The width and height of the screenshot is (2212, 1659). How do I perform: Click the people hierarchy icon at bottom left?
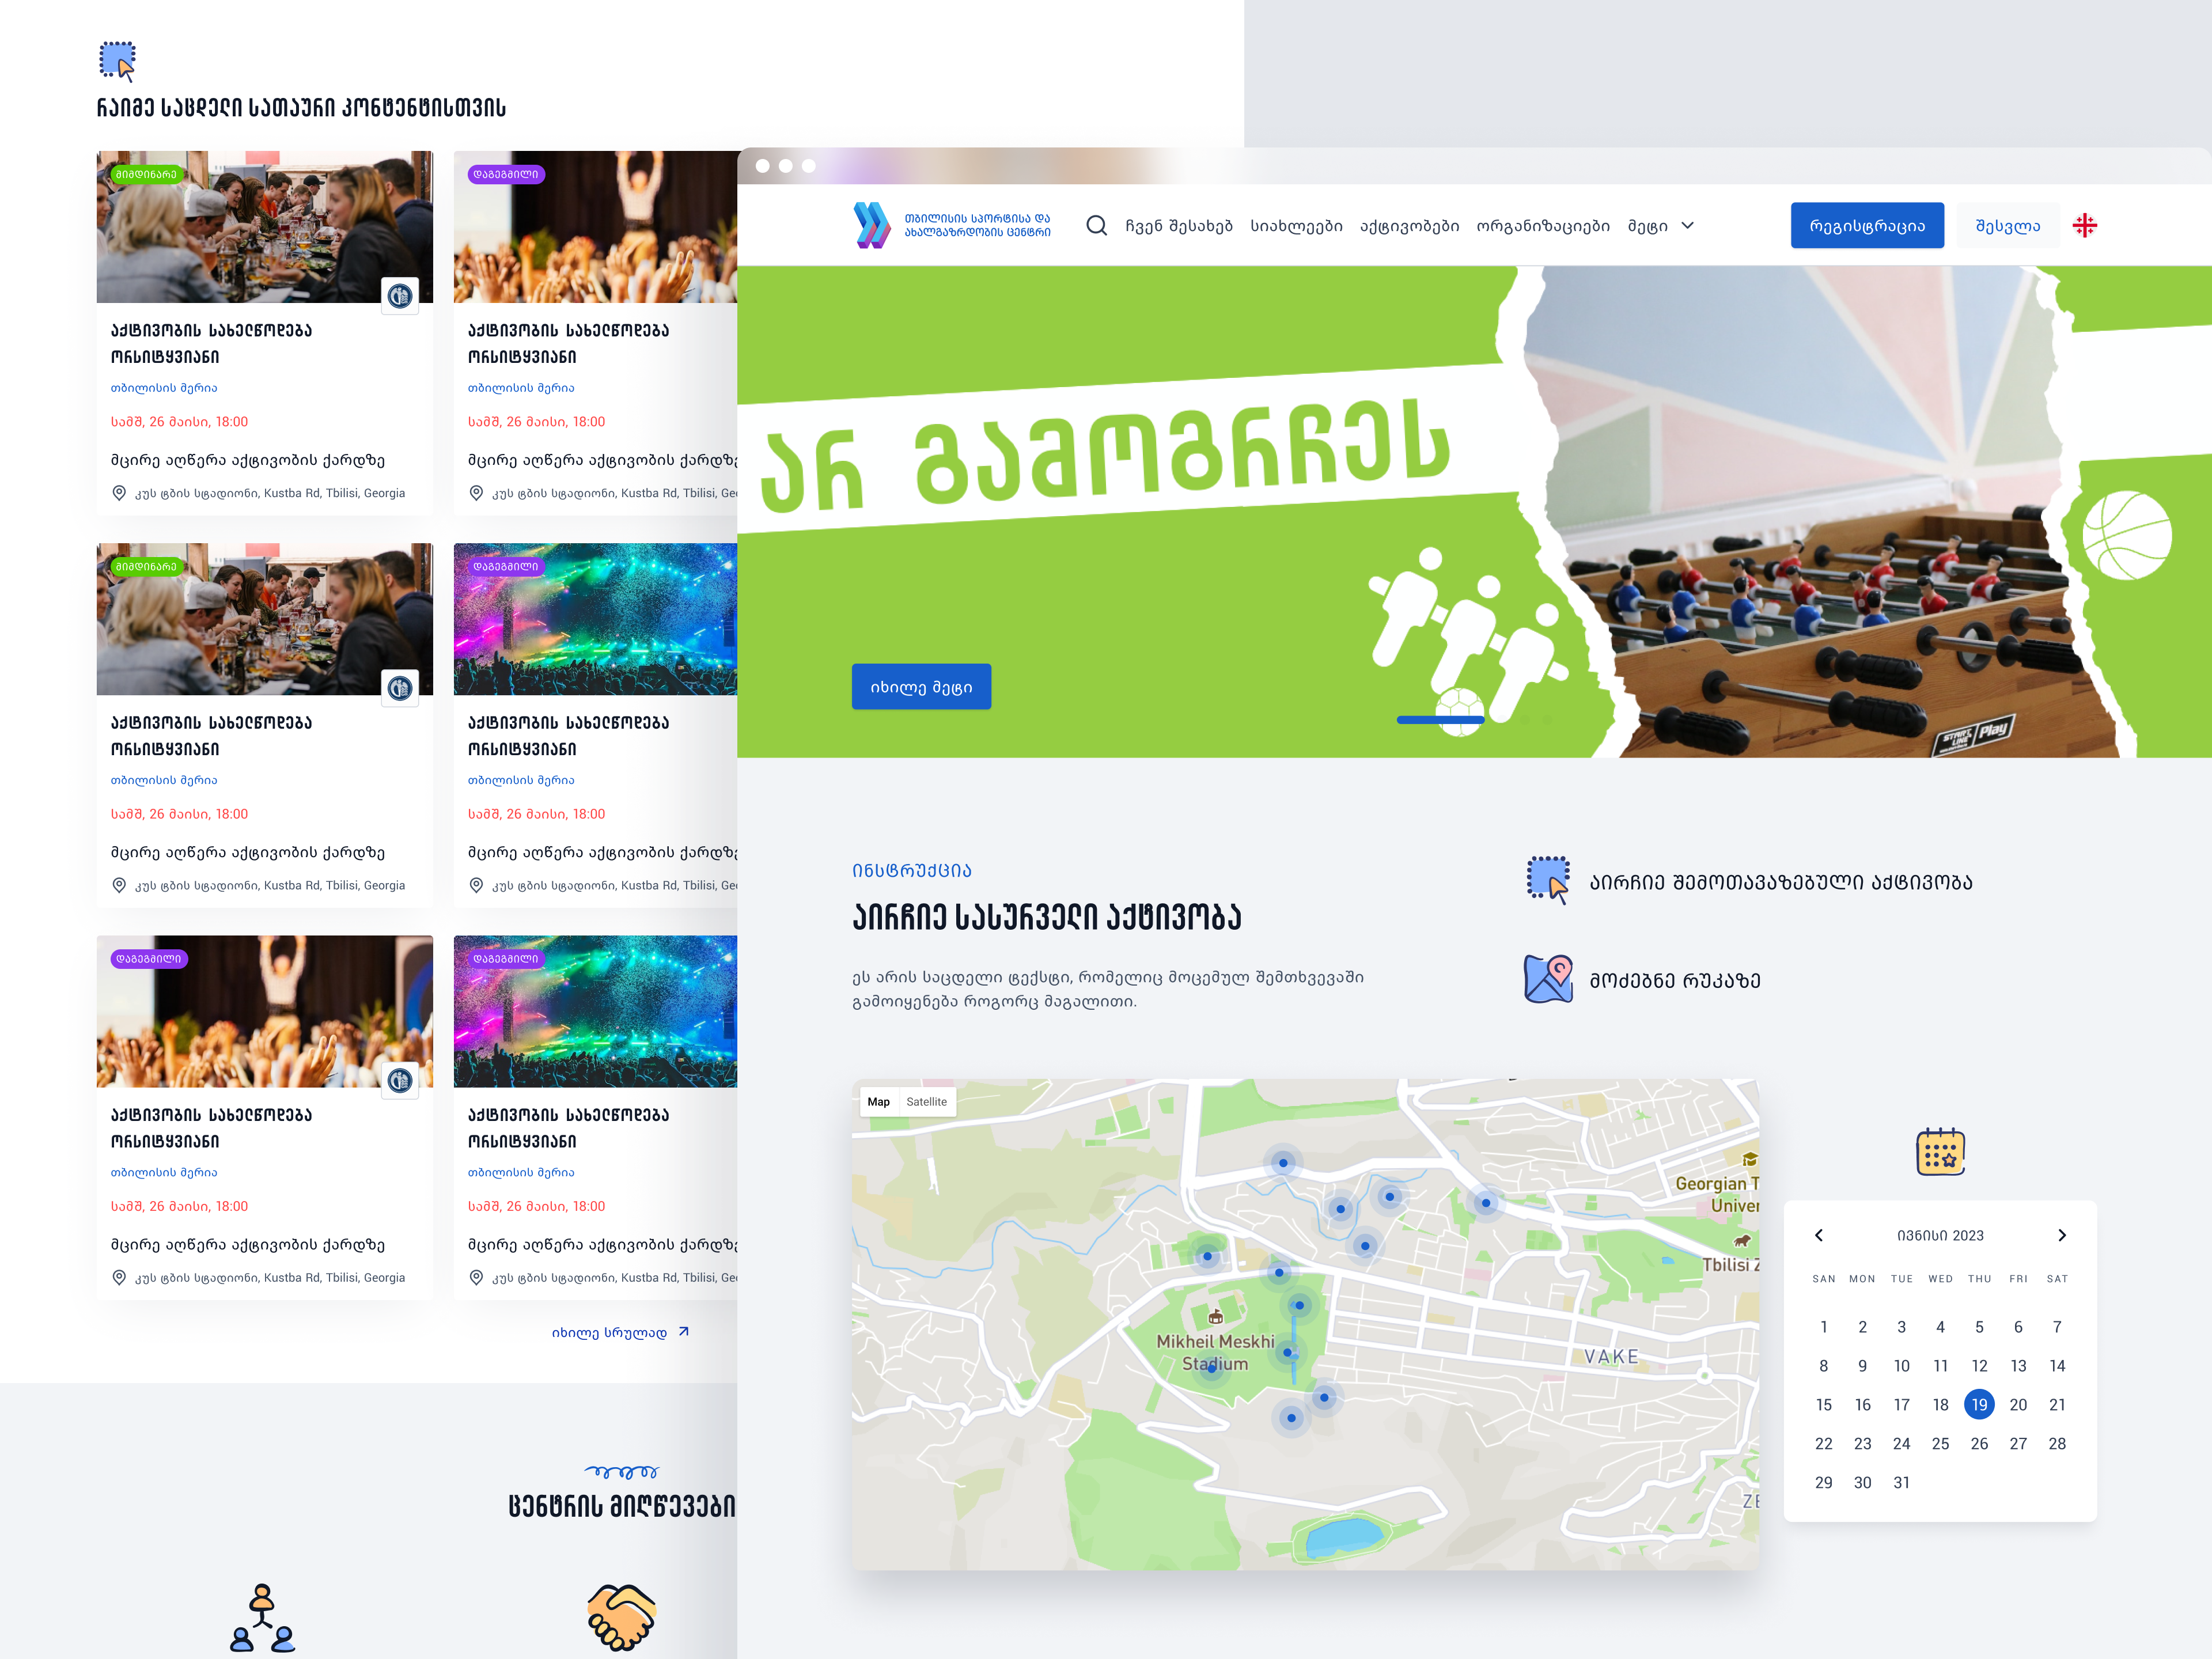262,1617
